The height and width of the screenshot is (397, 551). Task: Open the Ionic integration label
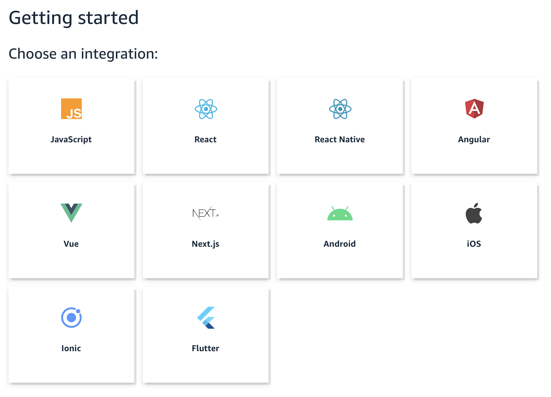point(71,348)
